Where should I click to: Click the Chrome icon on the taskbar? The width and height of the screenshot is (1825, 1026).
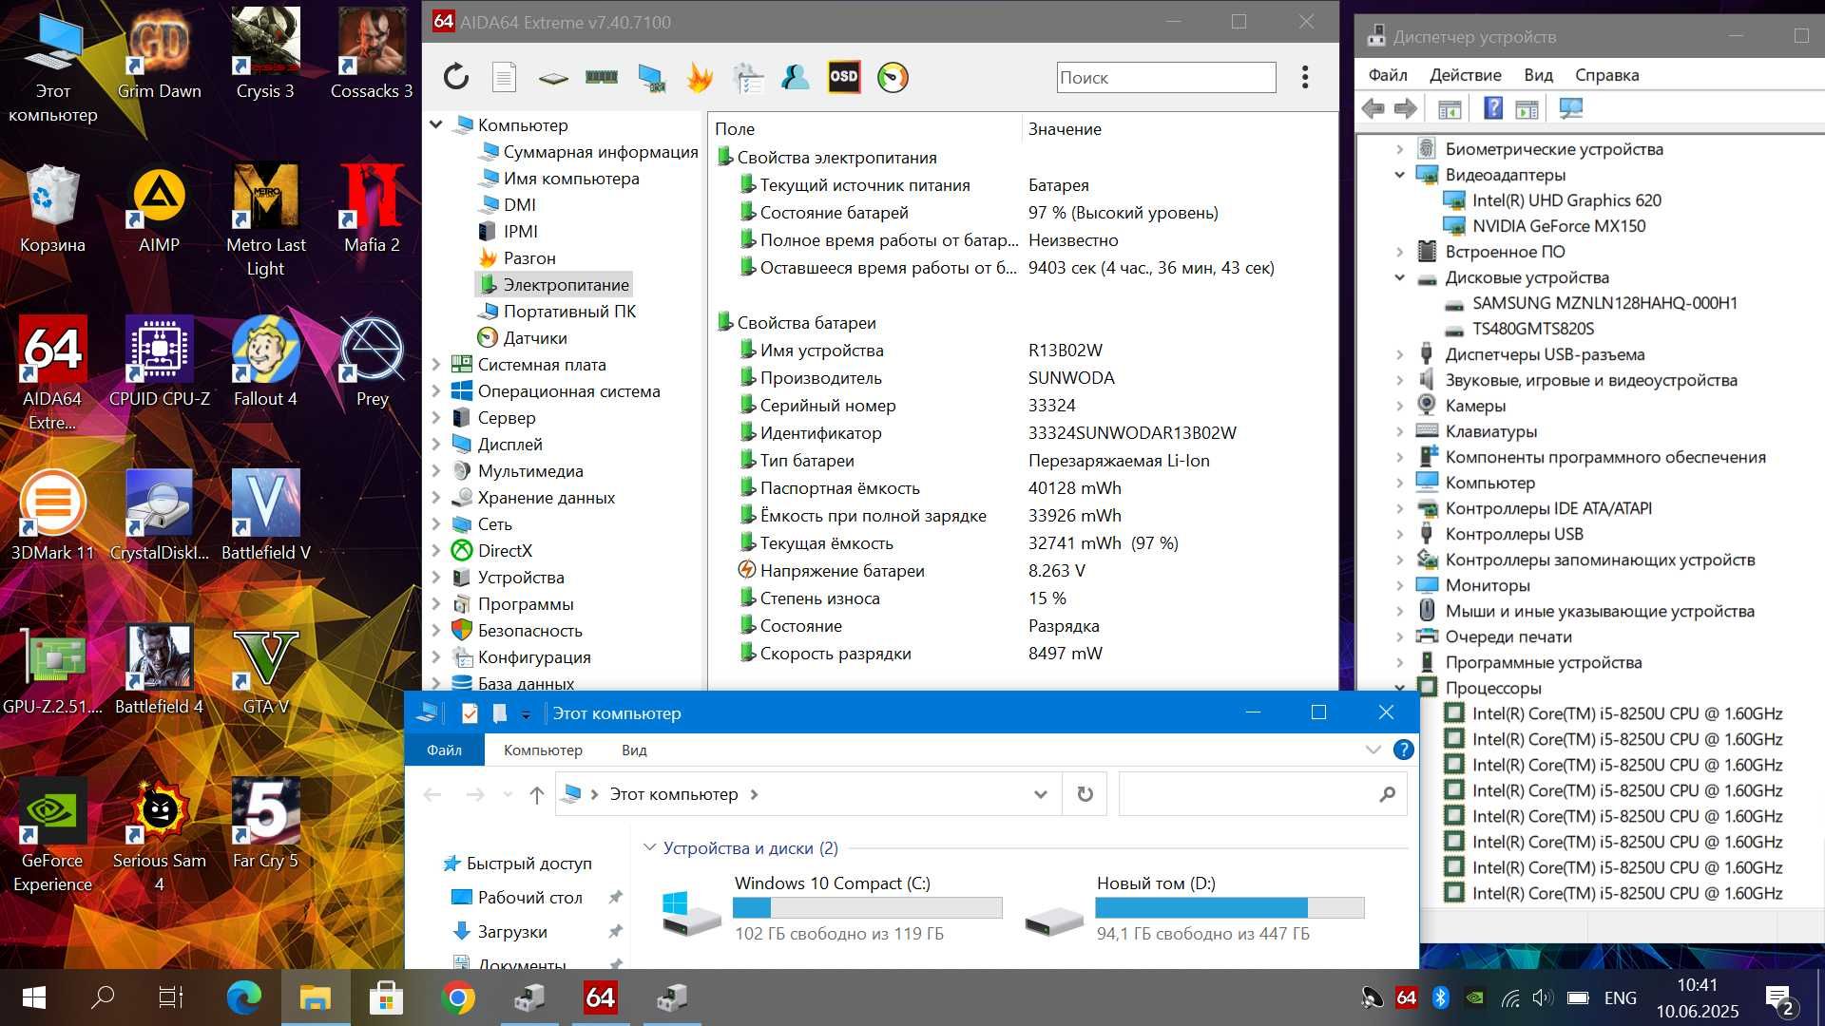458,997
